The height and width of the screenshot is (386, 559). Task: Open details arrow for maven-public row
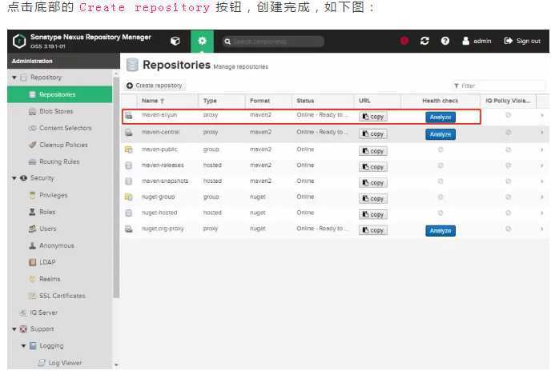click(x=542, y=149)
